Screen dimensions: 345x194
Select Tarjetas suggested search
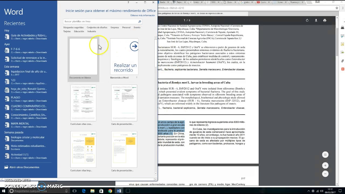pos(67,32)
